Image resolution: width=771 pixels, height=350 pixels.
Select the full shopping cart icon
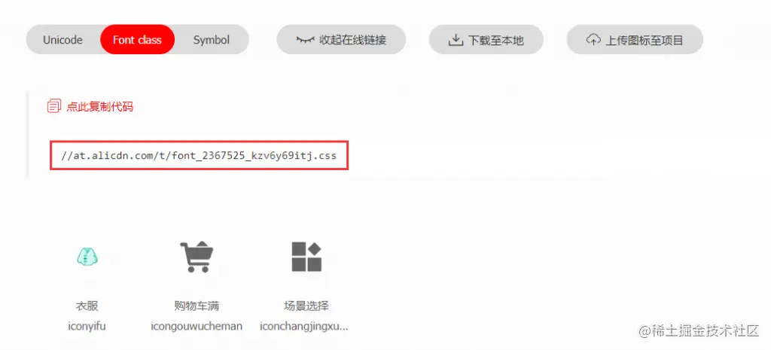pos(197,257)
